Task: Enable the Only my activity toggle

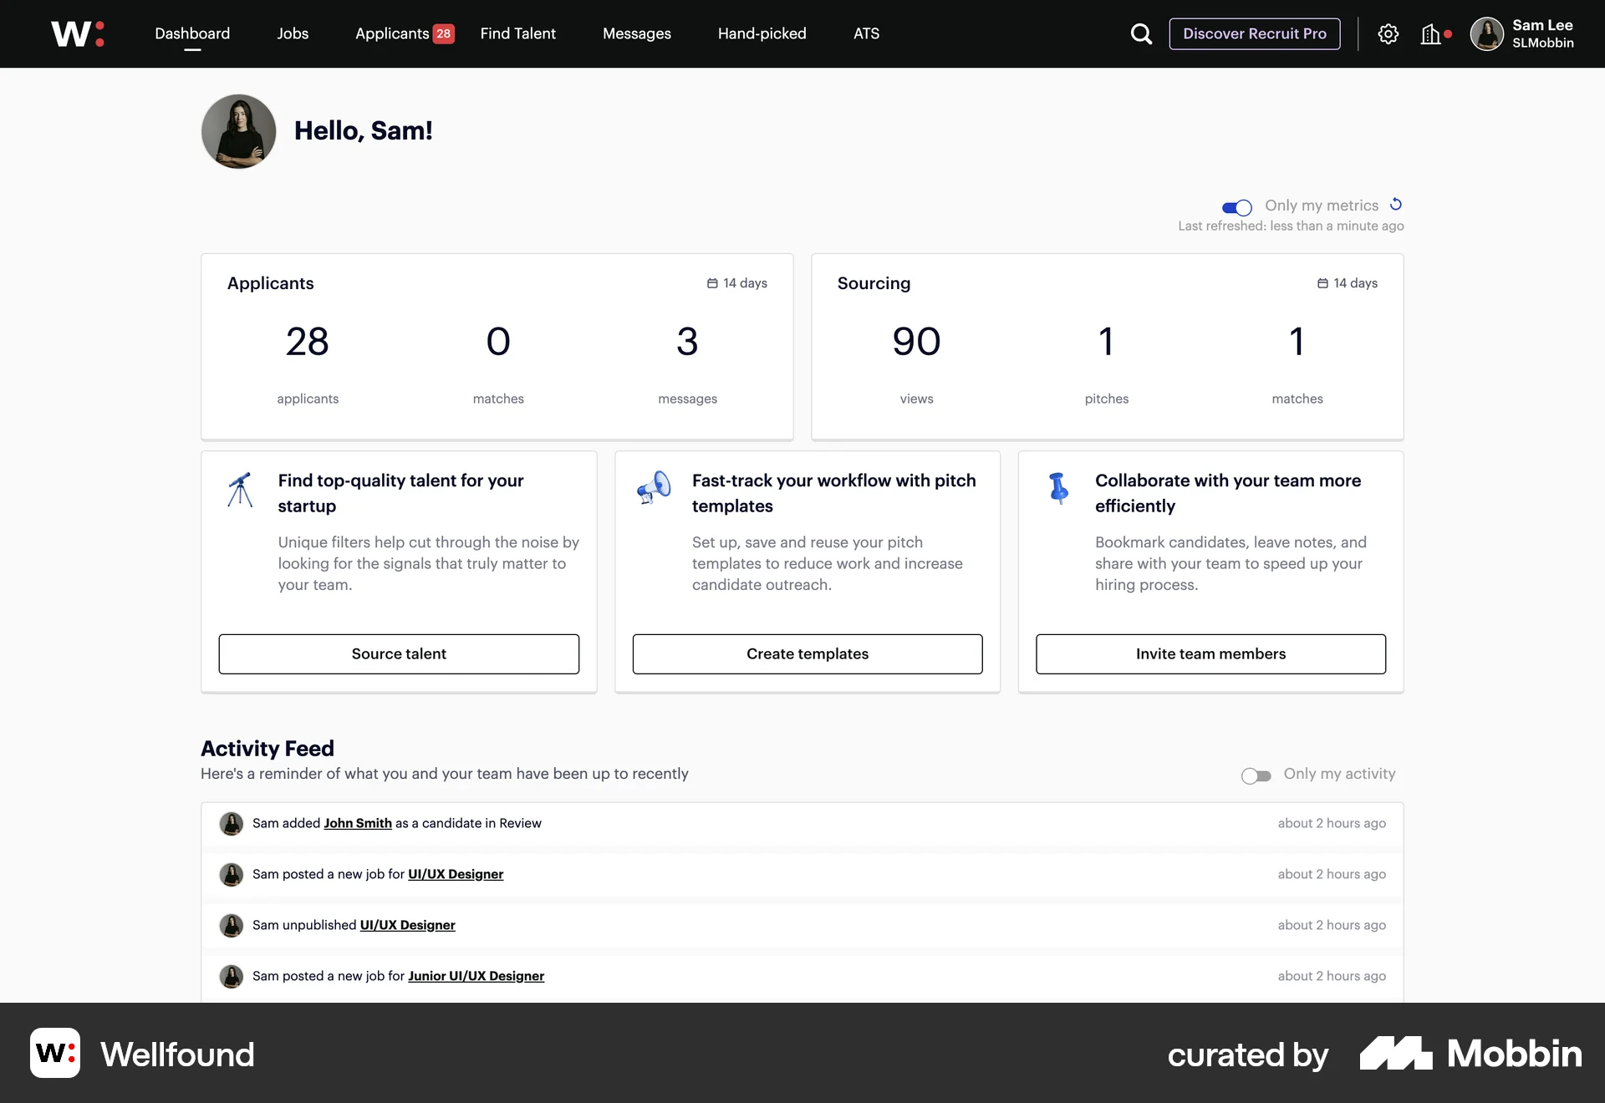Action: click(1256, 775)
